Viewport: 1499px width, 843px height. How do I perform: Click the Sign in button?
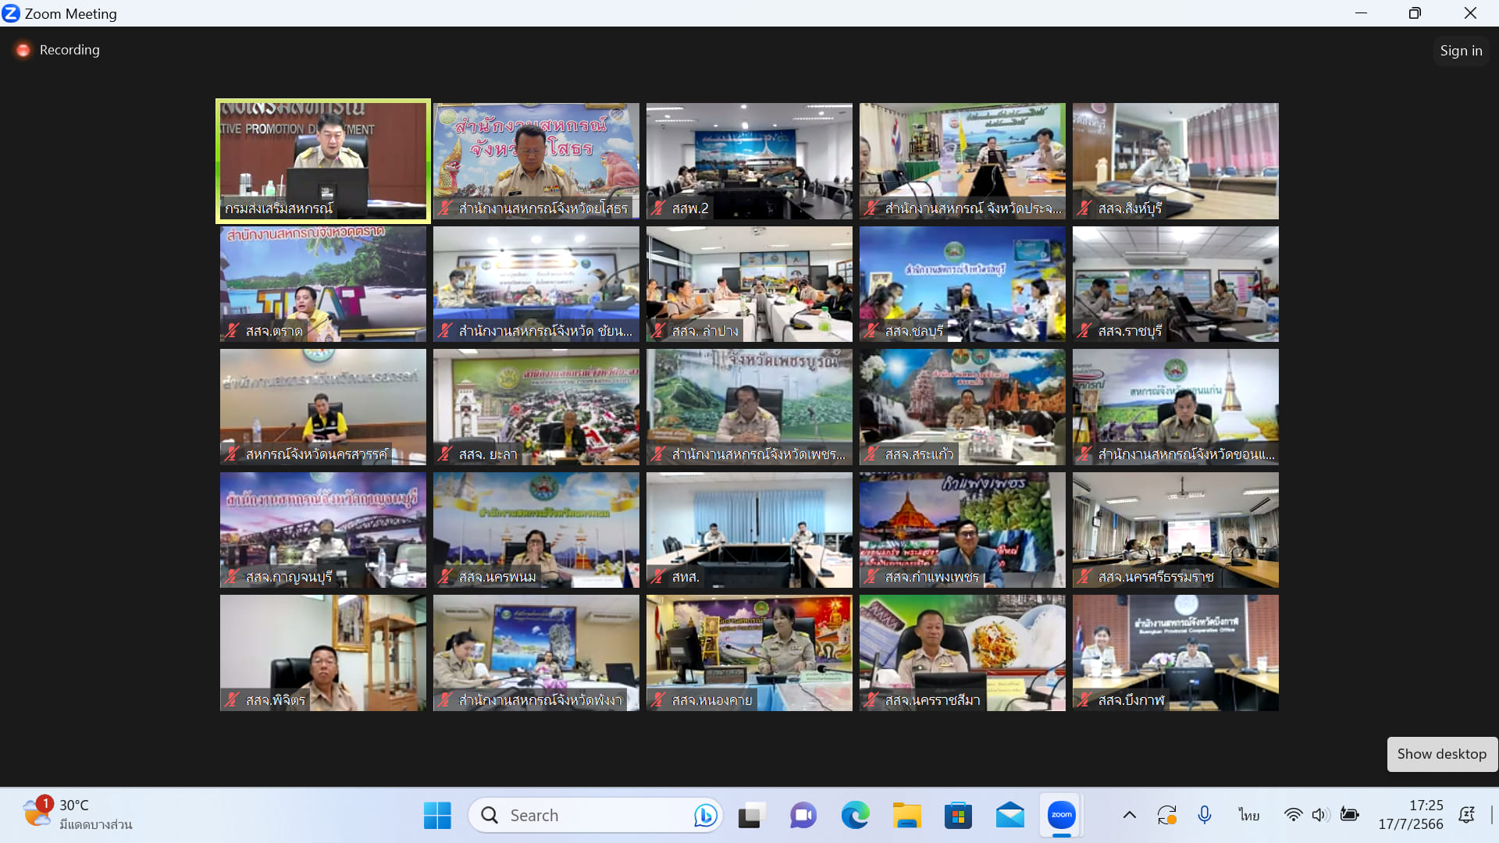pyautogui.click(x=1460, y=51)
